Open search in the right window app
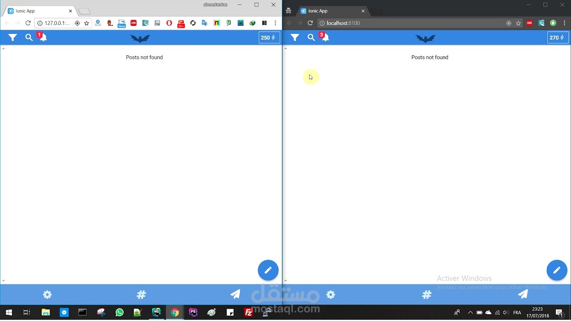This screenshot has height=321, width=571. (311, 38)
